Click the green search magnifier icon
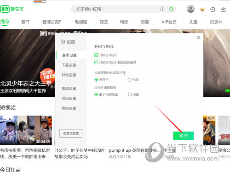The height and width of the screenshot is (172, 230). [x=171, y=9]
